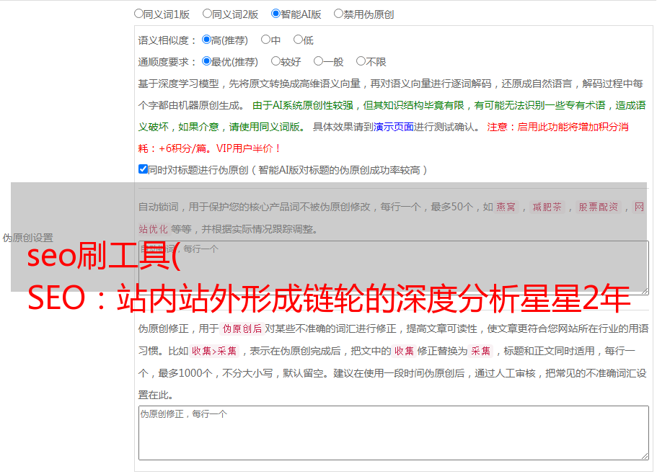Click the 股票配资 example keyword
Screen dimensions: 657x474
point(599,207)
